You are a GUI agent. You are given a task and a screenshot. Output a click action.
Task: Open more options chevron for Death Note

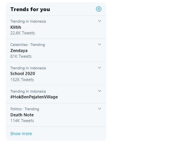[99, 109]
